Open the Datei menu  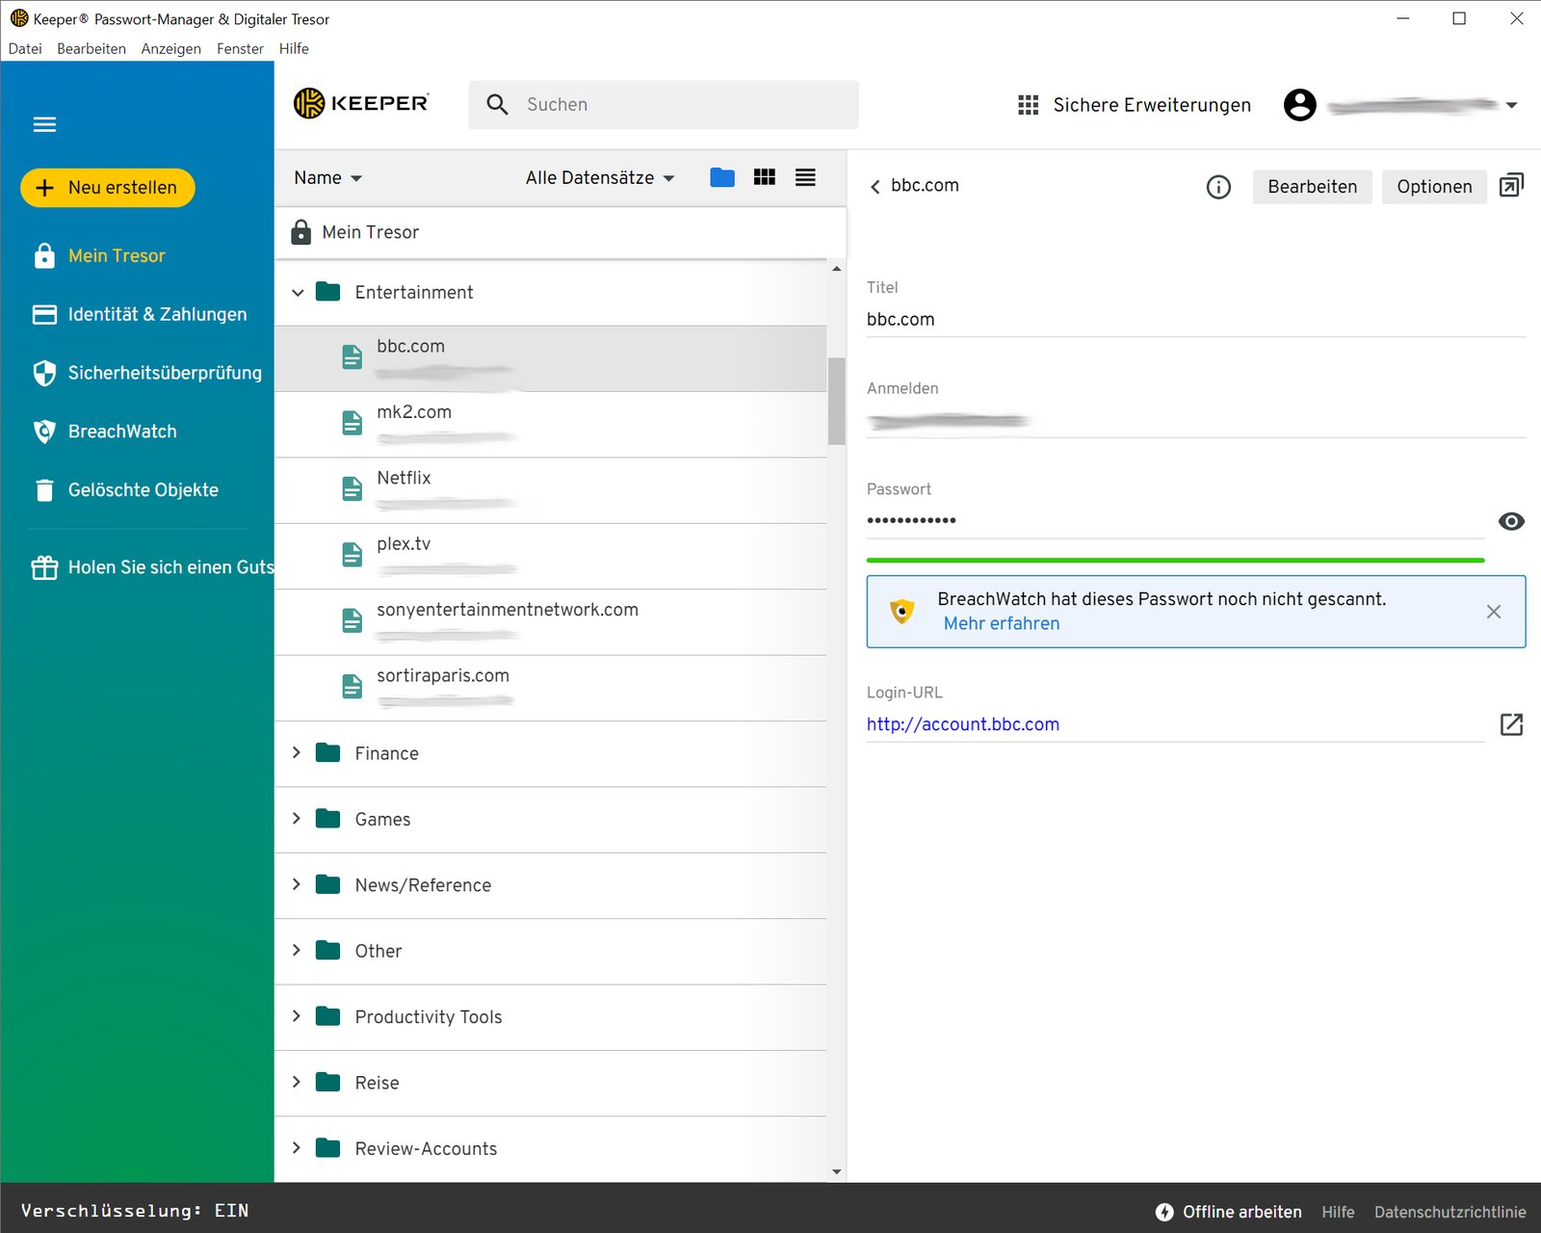coord(25,48)
